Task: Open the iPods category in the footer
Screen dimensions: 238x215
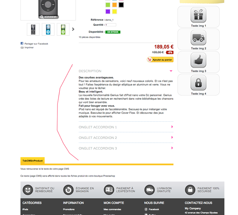Action: point(25,210)
